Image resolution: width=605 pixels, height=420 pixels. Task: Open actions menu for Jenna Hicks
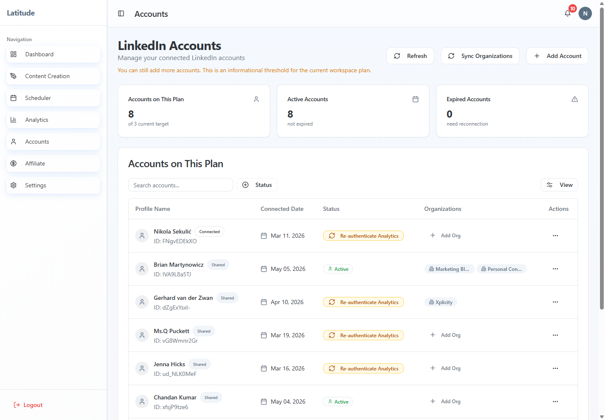pos(555,368)
